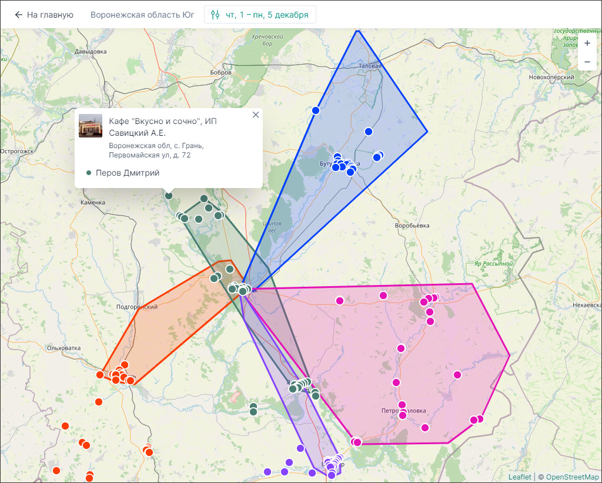Click the pink marker near Петропавловка

click(402, 405)
